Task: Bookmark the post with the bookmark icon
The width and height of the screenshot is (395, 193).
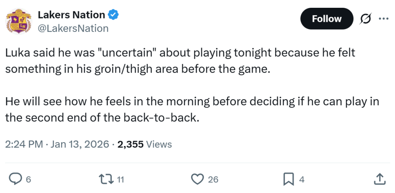Action: tap(288, 179)
